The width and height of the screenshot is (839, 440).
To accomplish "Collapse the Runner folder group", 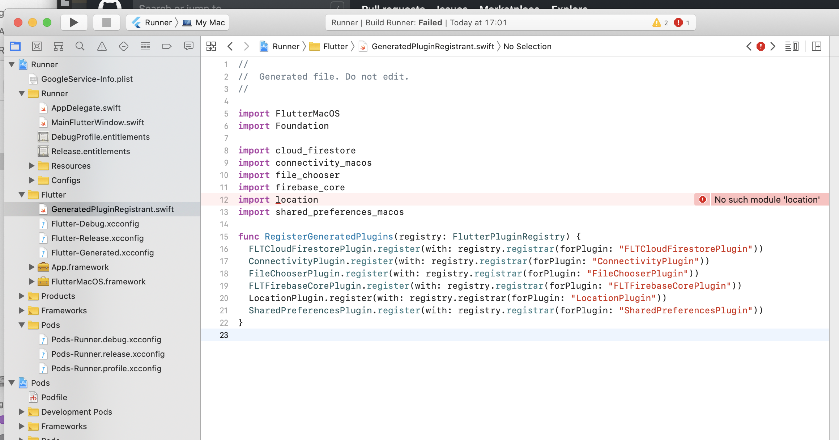I will click(22, 93).
